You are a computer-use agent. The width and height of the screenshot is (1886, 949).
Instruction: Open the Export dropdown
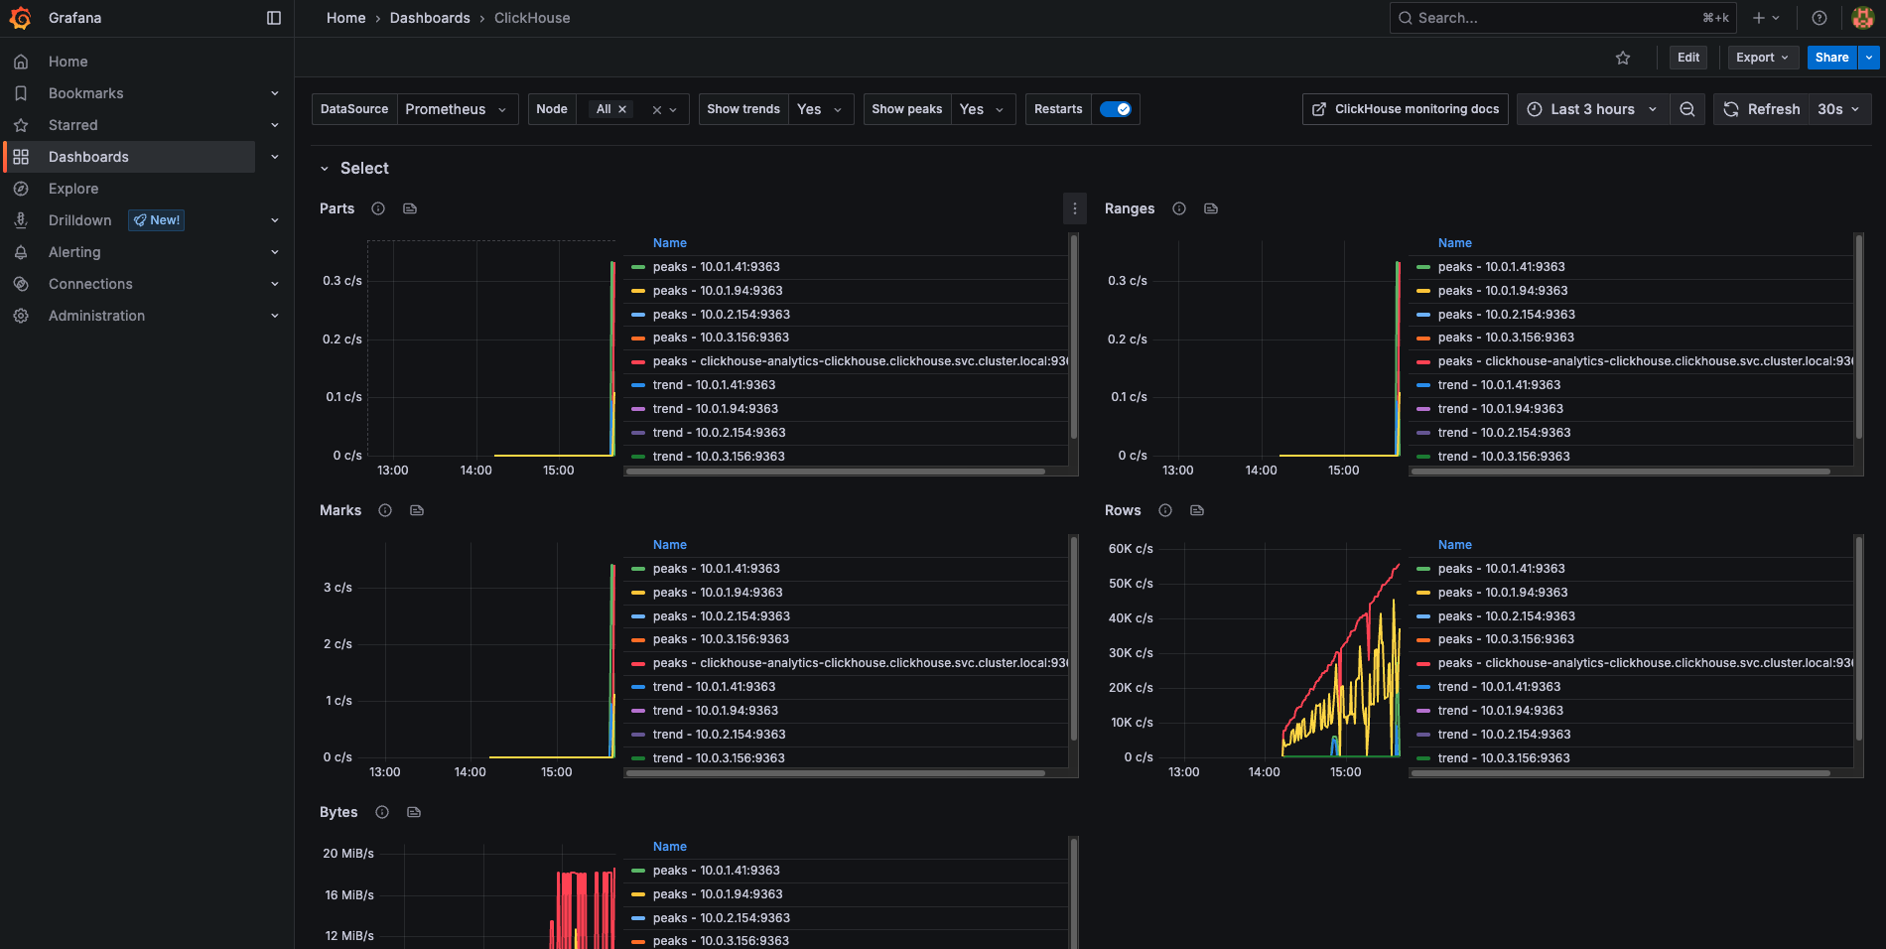[1763, 58]
